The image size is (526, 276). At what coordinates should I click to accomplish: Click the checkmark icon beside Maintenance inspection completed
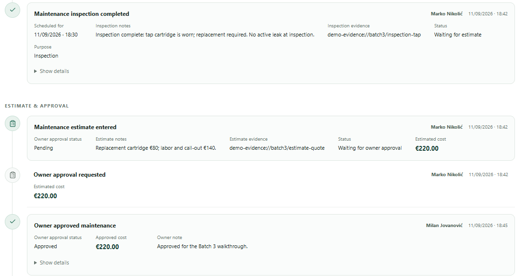pos(12,10)
